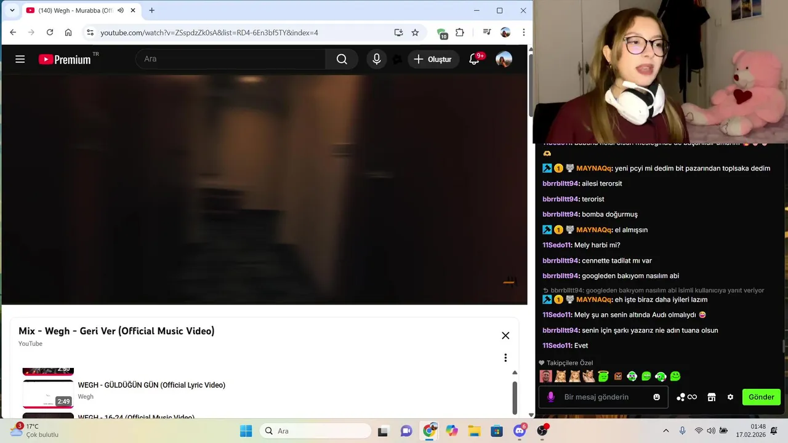Click 11Sedo11 in Mely harbi mi message
Viewport: 788px width, 443px height.
coord(557,245)
